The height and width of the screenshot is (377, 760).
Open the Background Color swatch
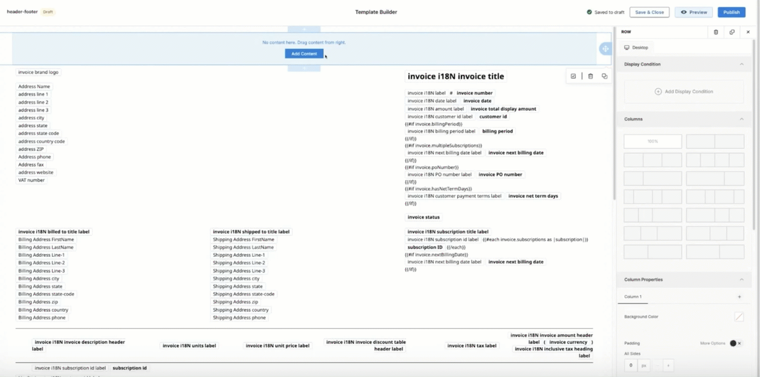[739, 317]
